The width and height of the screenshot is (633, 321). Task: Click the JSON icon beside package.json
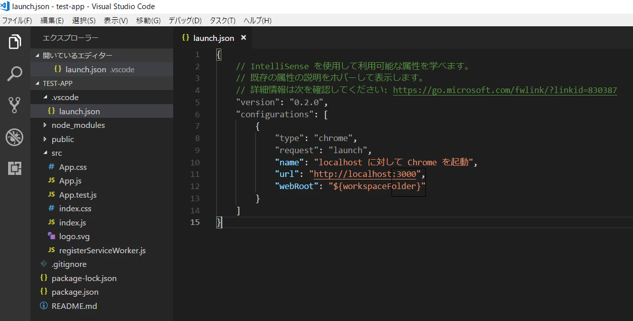click(x=44, y=292)
